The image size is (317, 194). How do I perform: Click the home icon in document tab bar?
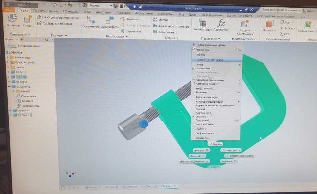tap(63, 188)
